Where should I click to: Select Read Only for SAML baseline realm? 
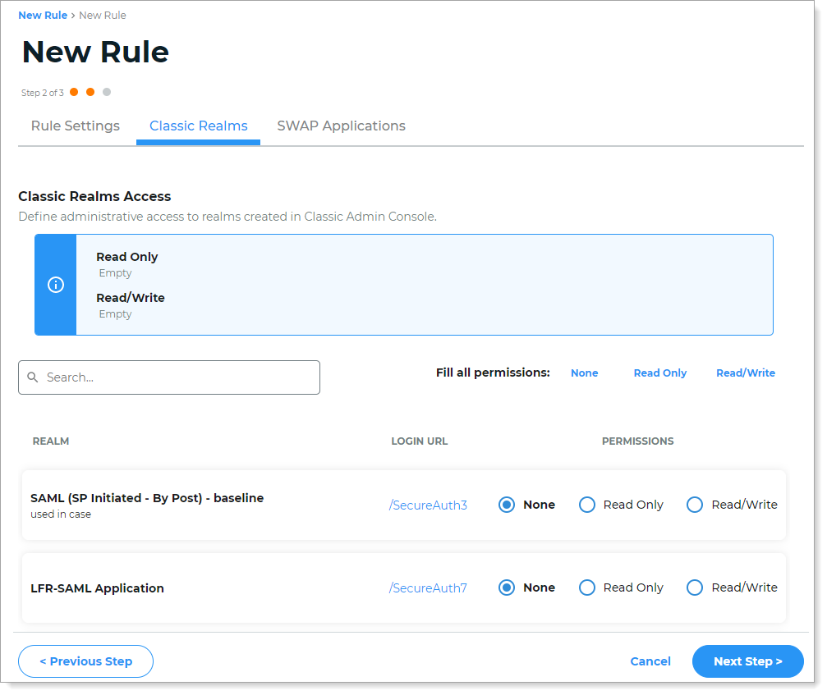pos(587,505)
